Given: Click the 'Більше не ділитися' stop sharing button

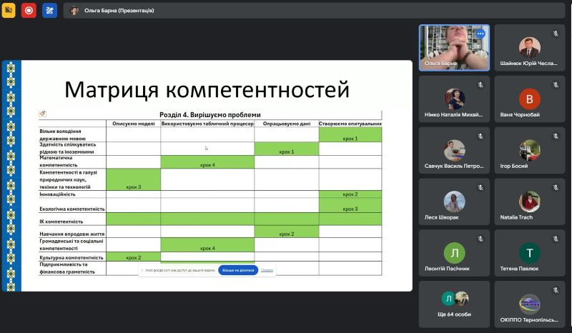Looking at the screenshot, I should 238,270.
